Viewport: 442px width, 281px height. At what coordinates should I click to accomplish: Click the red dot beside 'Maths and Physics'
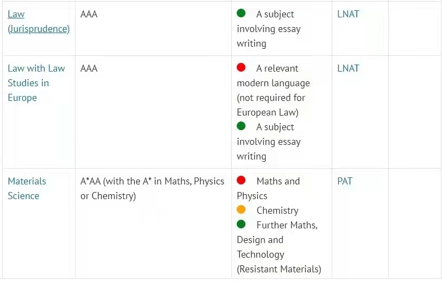point(241,180)
